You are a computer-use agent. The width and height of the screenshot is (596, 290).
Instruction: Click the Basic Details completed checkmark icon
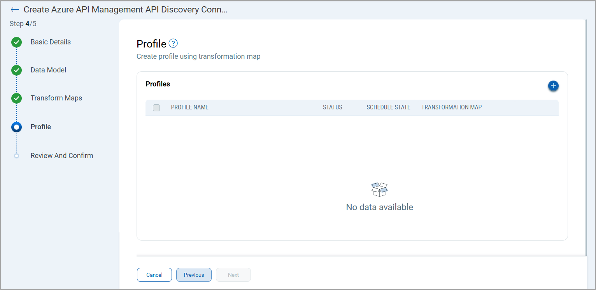click(16, 42)
